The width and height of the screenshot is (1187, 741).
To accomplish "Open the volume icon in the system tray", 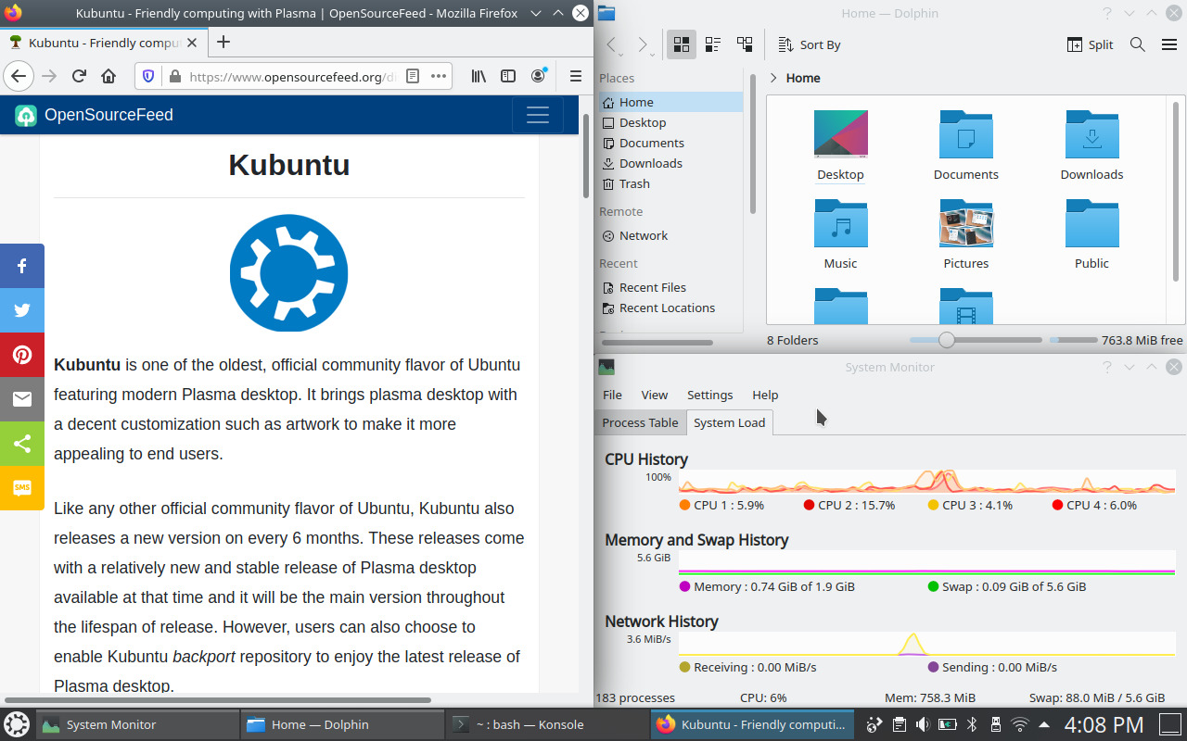I will 924,724.
